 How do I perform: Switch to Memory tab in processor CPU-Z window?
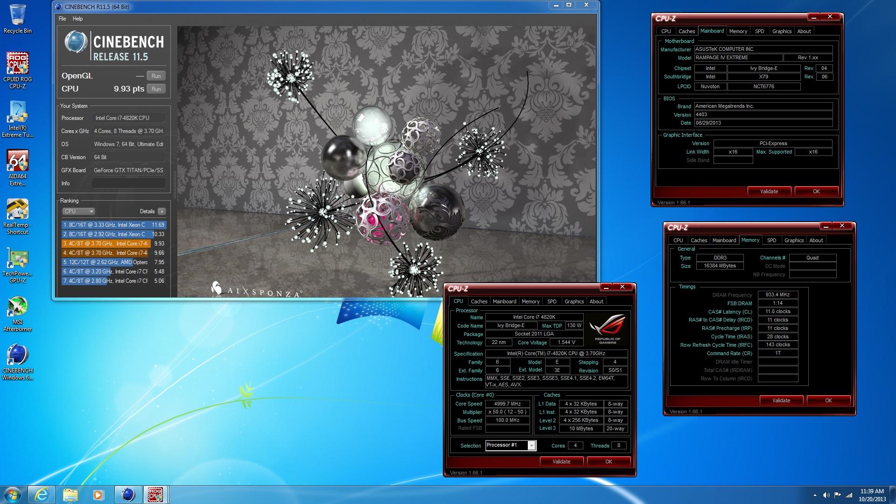pyautogui.click(x=531, y=301)
